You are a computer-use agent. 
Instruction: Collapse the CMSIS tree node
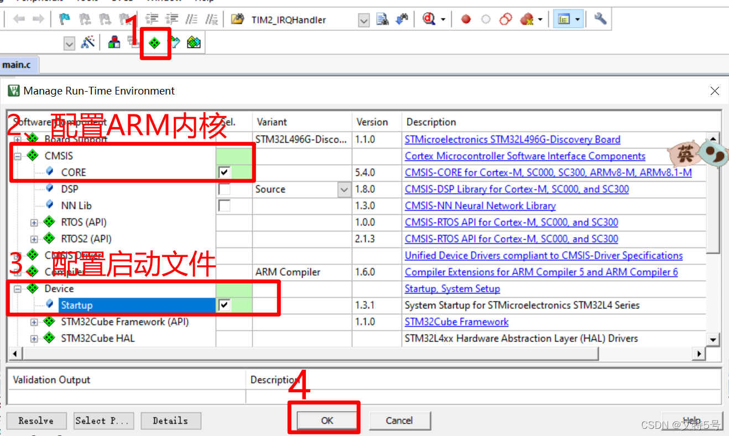(x=18, y=156)
